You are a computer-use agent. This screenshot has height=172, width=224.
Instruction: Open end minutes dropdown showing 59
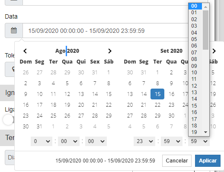click(172, 141)
